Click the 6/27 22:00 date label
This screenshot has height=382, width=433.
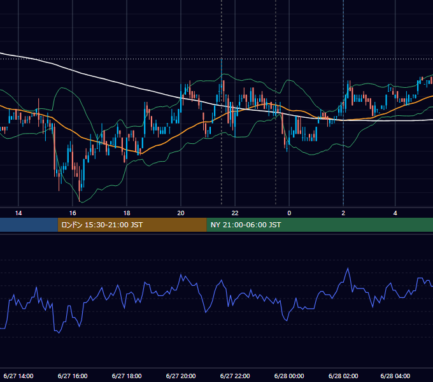(235, 376)
